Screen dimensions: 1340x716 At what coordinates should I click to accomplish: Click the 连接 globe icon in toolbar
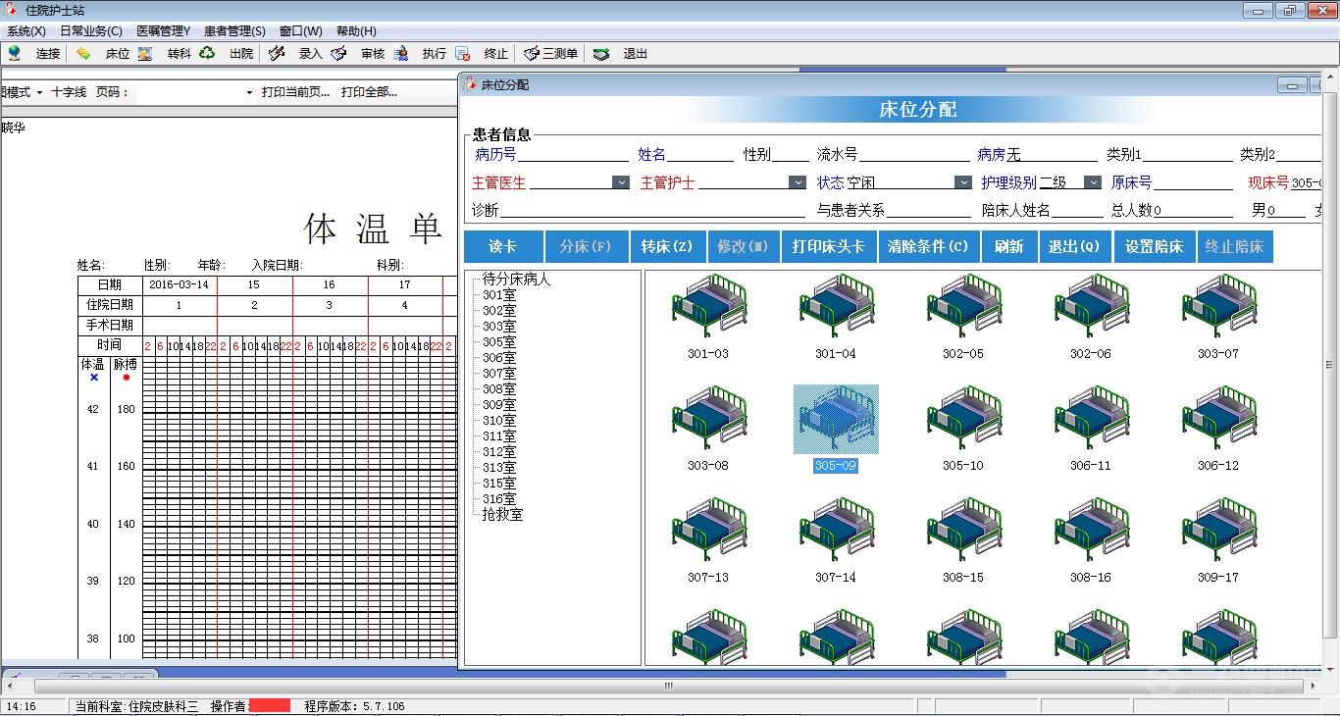point(15,54)
